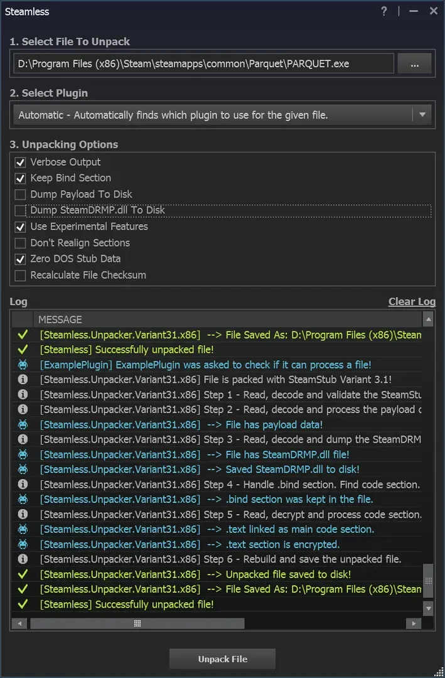Uncheck Zero DOS Stub Data
445x678 pixels.
coord(20,259)
